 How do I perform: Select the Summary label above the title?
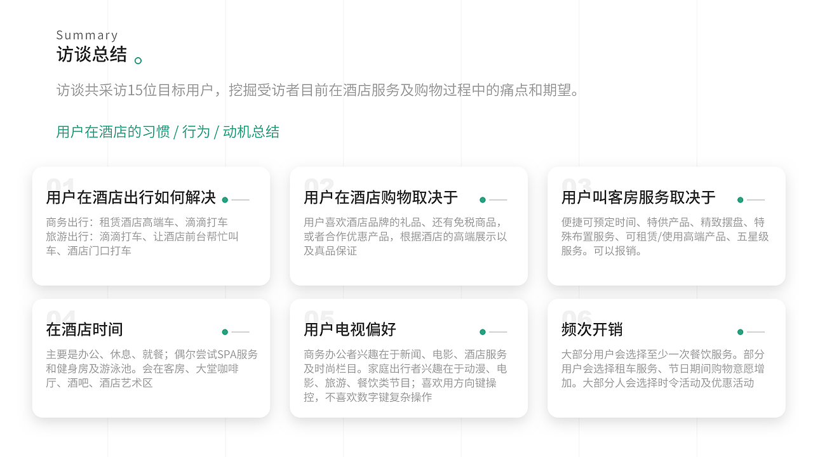[x=87, y=35]
